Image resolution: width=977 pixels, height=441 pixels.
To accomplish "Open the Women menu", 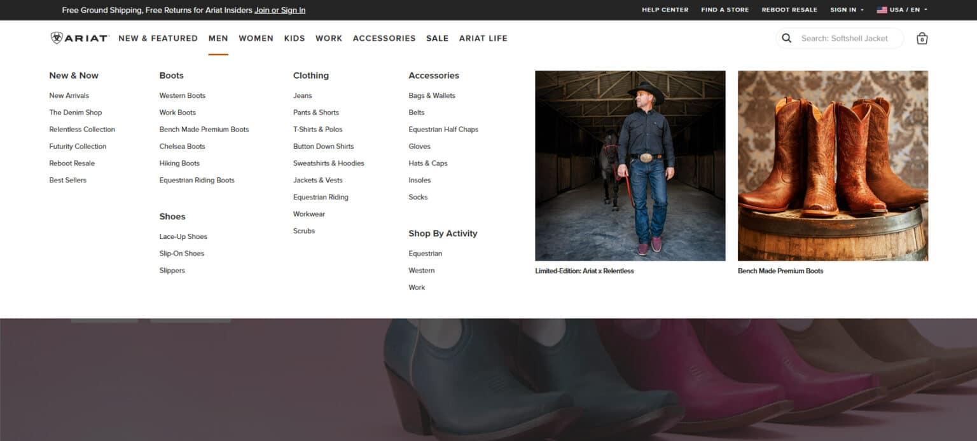I will click(256, 38).
